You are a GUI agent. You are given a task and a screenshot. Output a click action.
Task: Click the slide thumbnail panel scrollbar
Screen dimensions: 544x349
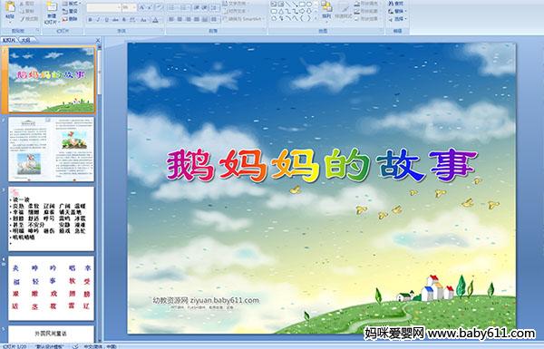[x=99, y=70]
